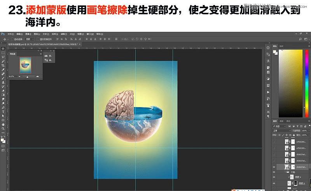This screenshot has width=311, height=191.
Task: Click the layer mask thumbnail of selected layer
Action: (293, 167)
